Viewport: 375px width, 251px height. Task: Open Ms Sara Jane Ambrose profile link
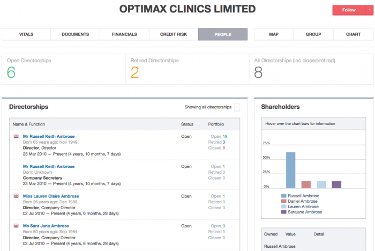point(46,226)
